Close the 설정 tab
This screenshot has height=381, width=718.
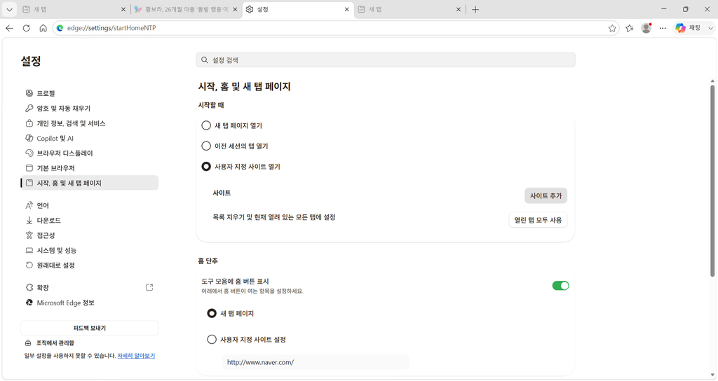point(346,9)
